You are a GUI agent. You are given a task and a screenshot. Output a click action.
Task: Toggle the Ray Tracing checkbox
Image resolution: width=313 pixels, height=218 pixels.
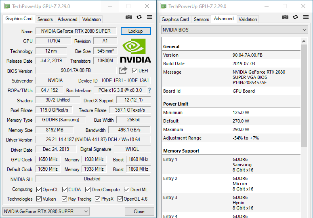64,199
